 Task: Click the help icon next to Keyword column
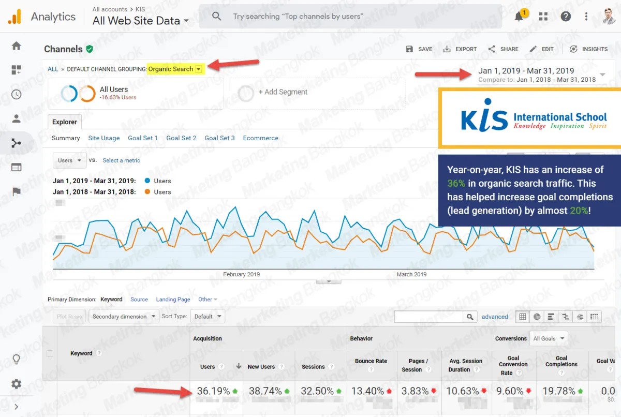(99, 353)
